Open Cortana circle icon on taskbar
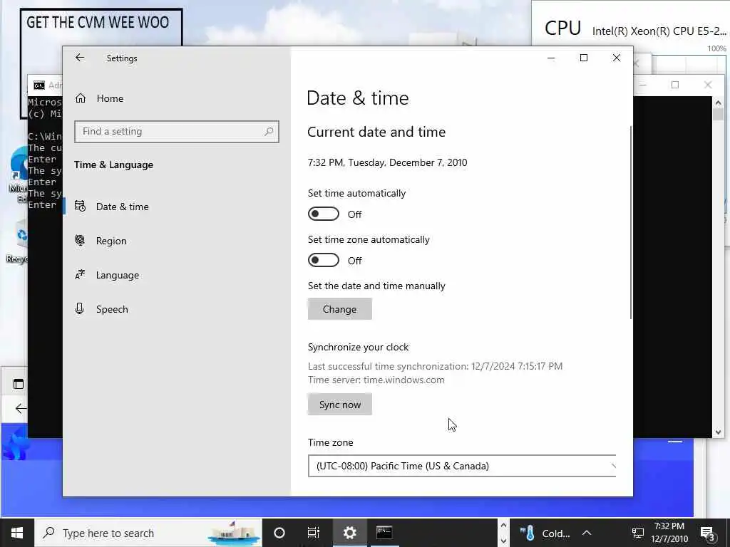730x547 pixels. 279,533
